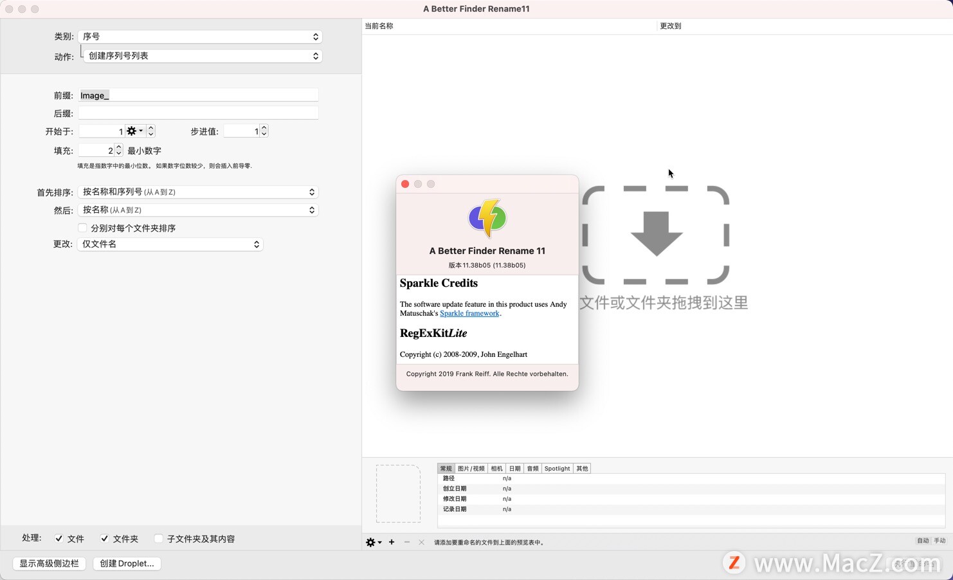Viewport: 953px width, 580px height.
Task: Click the 前缀 prefix field containing Image_
Action: 198,95
